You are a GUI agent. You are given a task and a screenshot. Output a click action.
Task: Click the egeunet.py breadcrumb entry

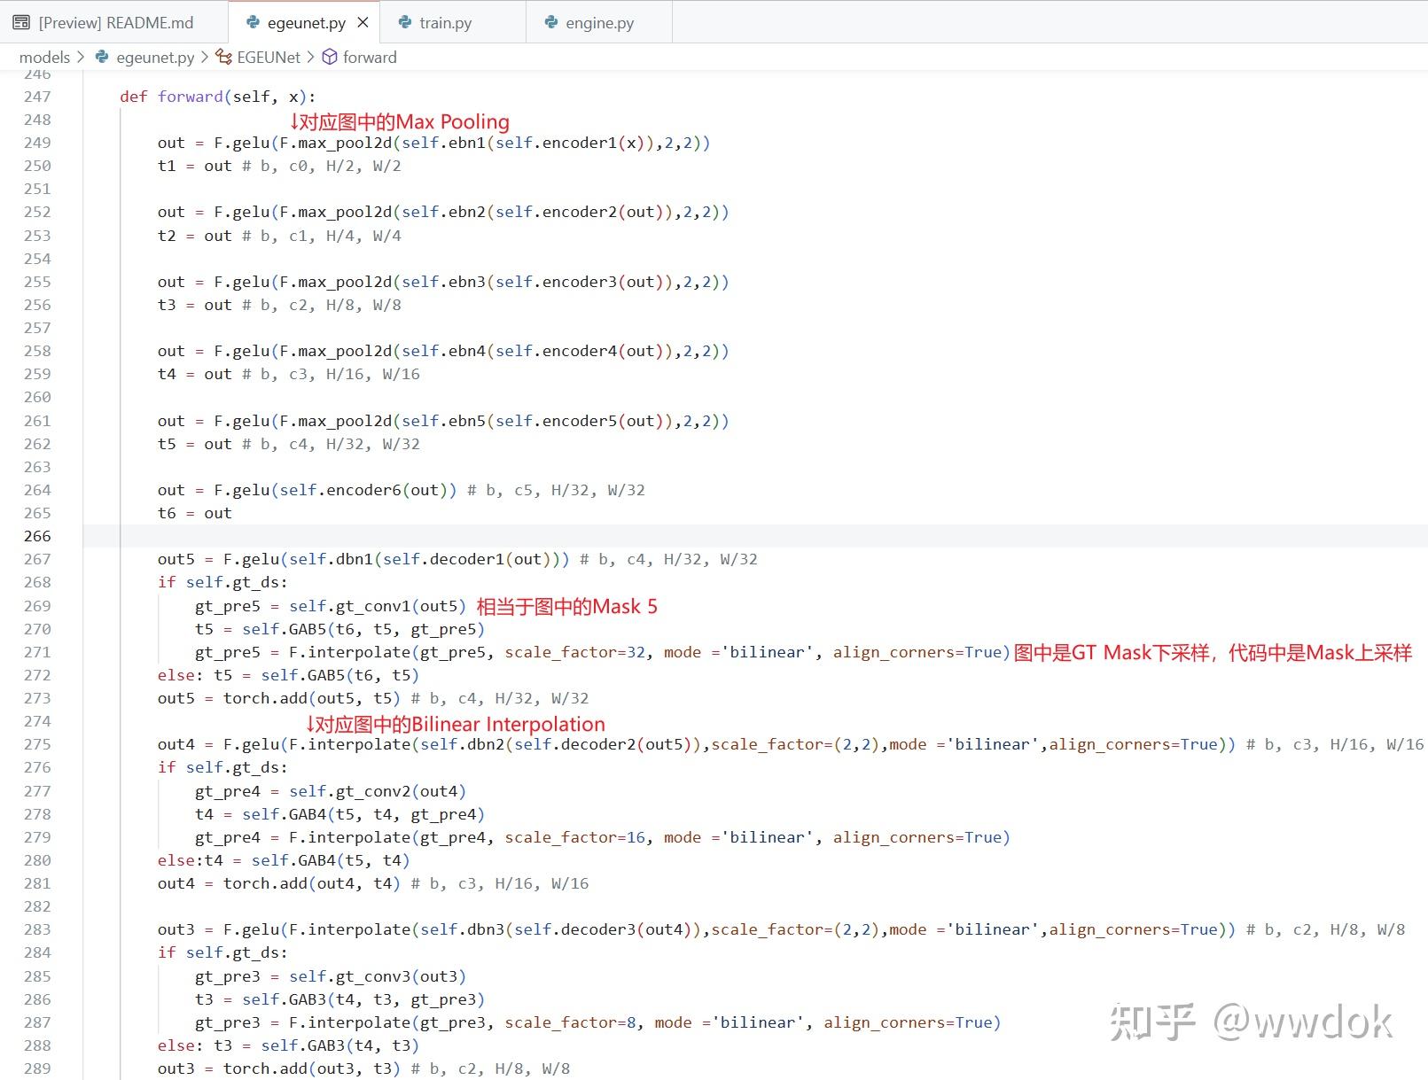[155, 57]
